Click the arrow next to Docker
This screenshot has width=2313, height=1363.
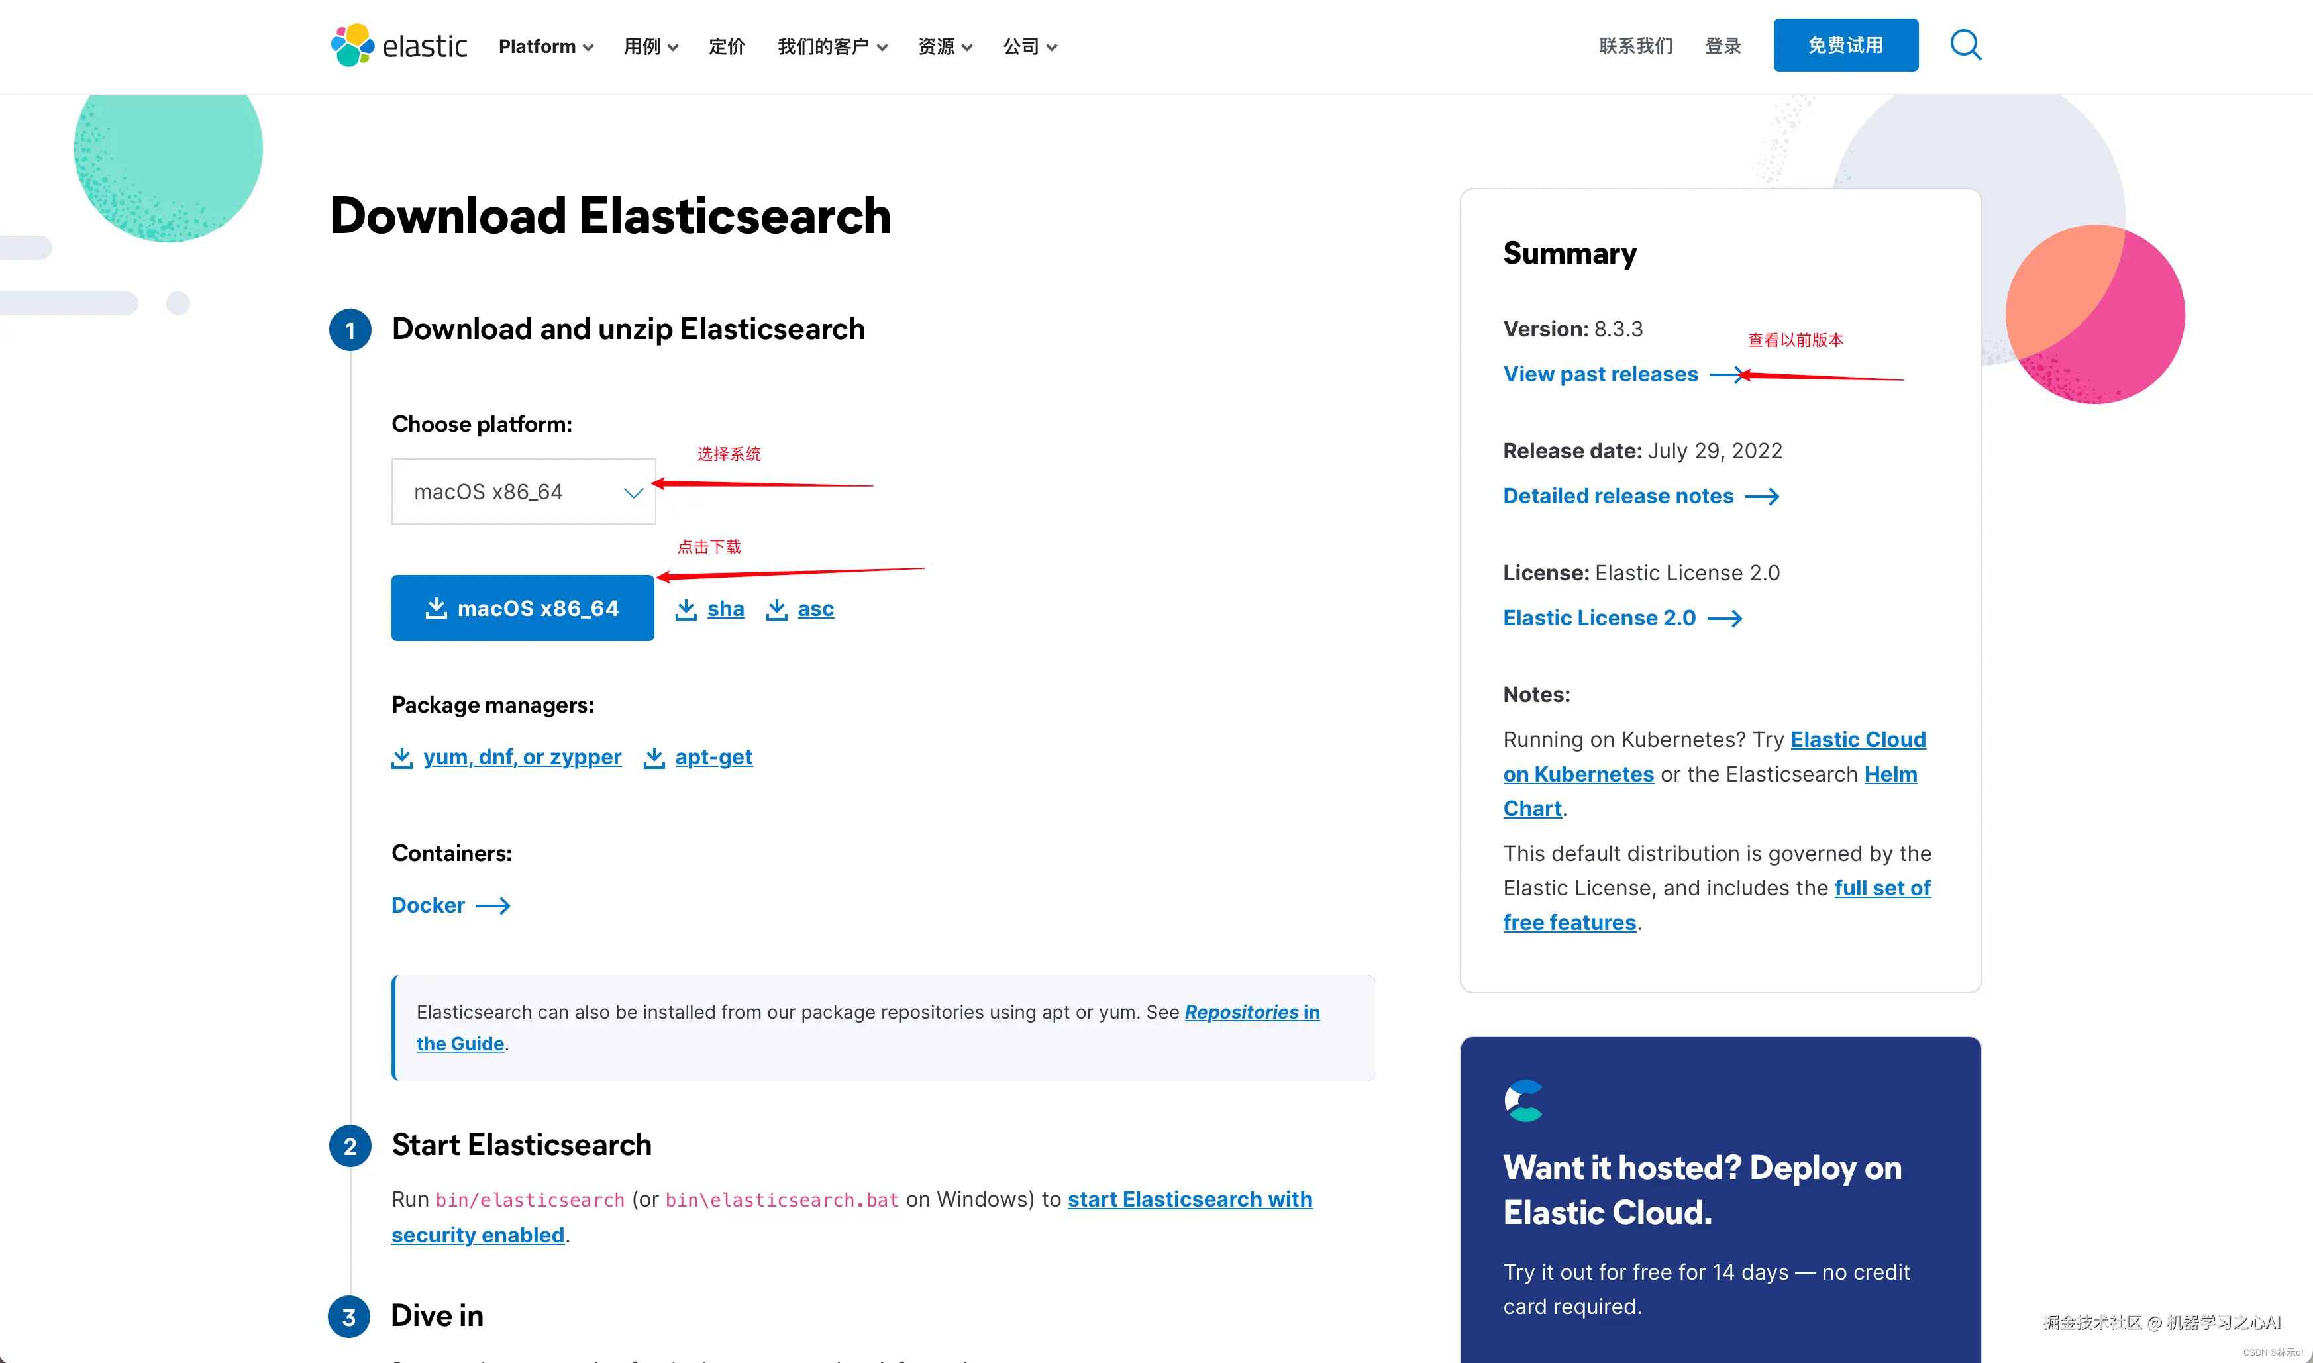[x=492, y=905]
